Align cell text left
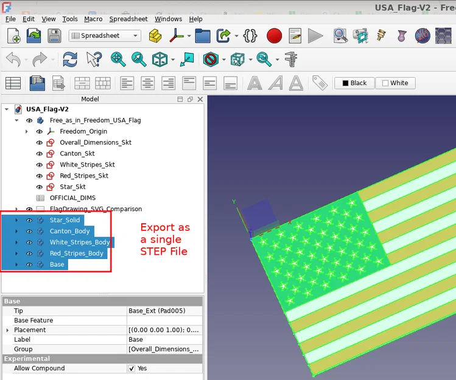The width and height of the screenshot is (456, 380). (127, 83)
